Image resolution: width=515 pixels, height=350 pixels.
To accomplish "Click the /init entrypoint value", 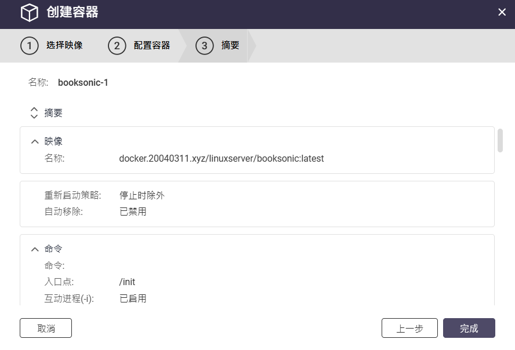I will tap(127, 282).
